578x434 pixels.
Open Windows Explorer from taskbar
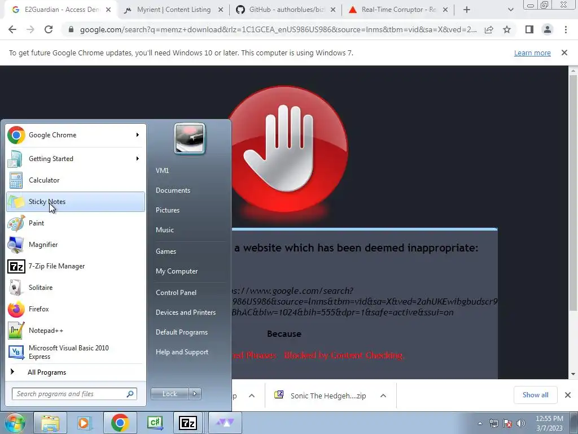[x=50, y=423]
